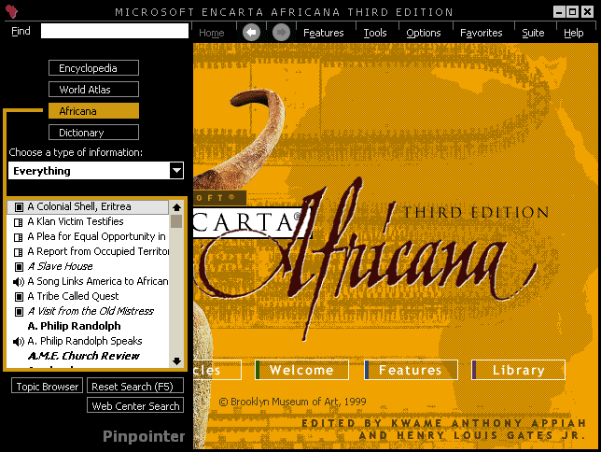
Task: Minimize the Encarta Africana window
Action: (x=560, y=12)
